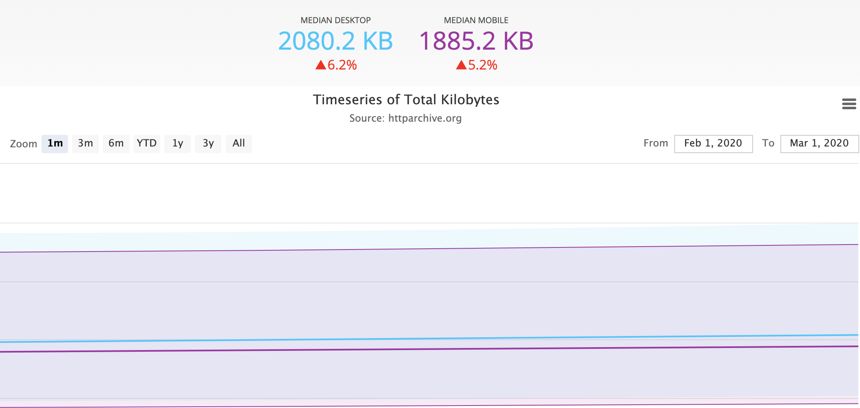Open the From date field showing Feb 1, 2020
This screenshot has height=408, width=860.
[713, 144]
